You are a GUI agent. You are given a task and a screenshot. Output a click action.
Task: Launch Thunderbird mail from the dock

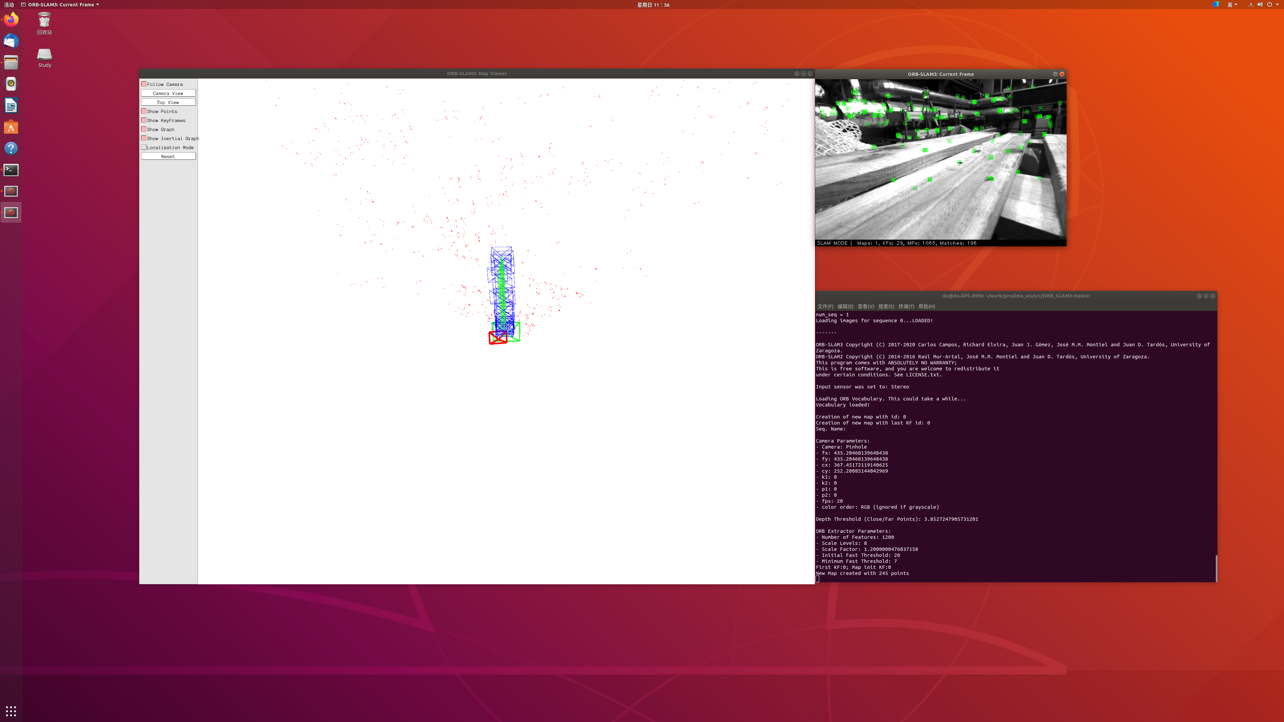[11, 41]
